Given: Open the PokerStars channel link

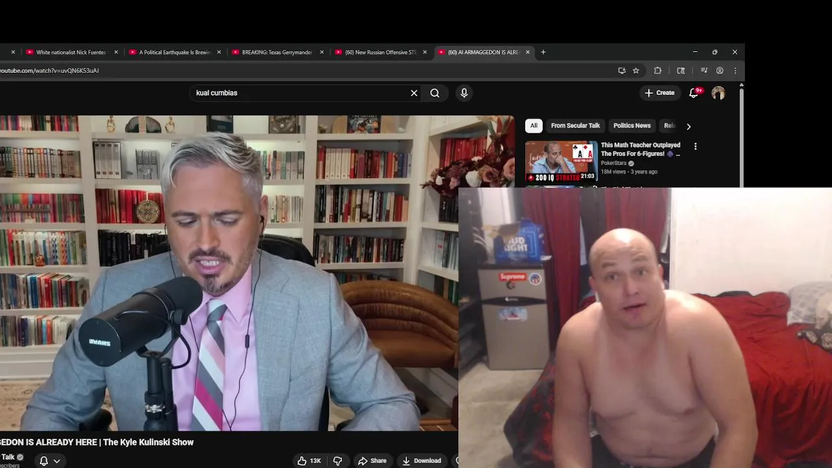Looking at the screenshot, I should (613, 163).
